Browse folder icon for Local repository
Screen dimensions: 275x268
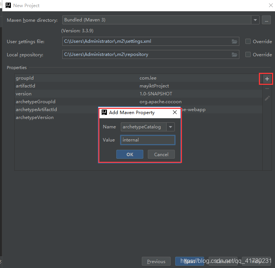coord(234,54)
